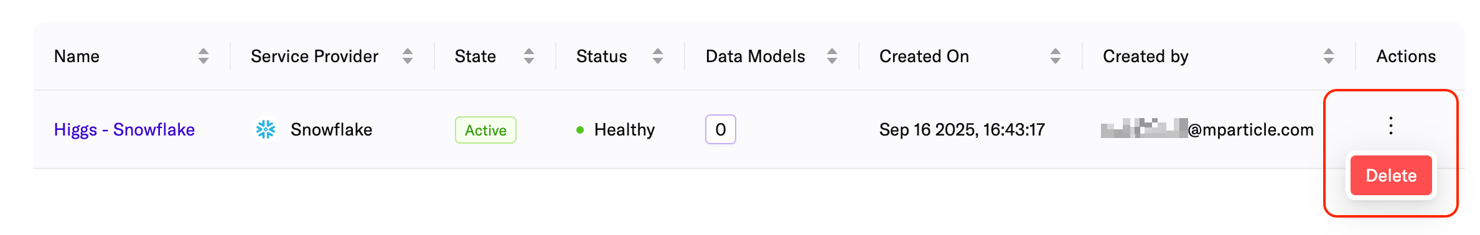Click the Active state badge
The height and width of the screenshot is (235, 1480).
coord(485,130)
